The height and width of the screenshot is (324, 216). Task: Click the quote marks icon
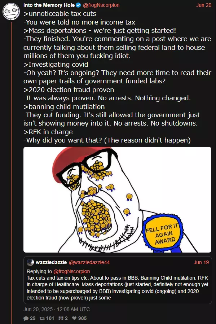click(x=61, y=318)
